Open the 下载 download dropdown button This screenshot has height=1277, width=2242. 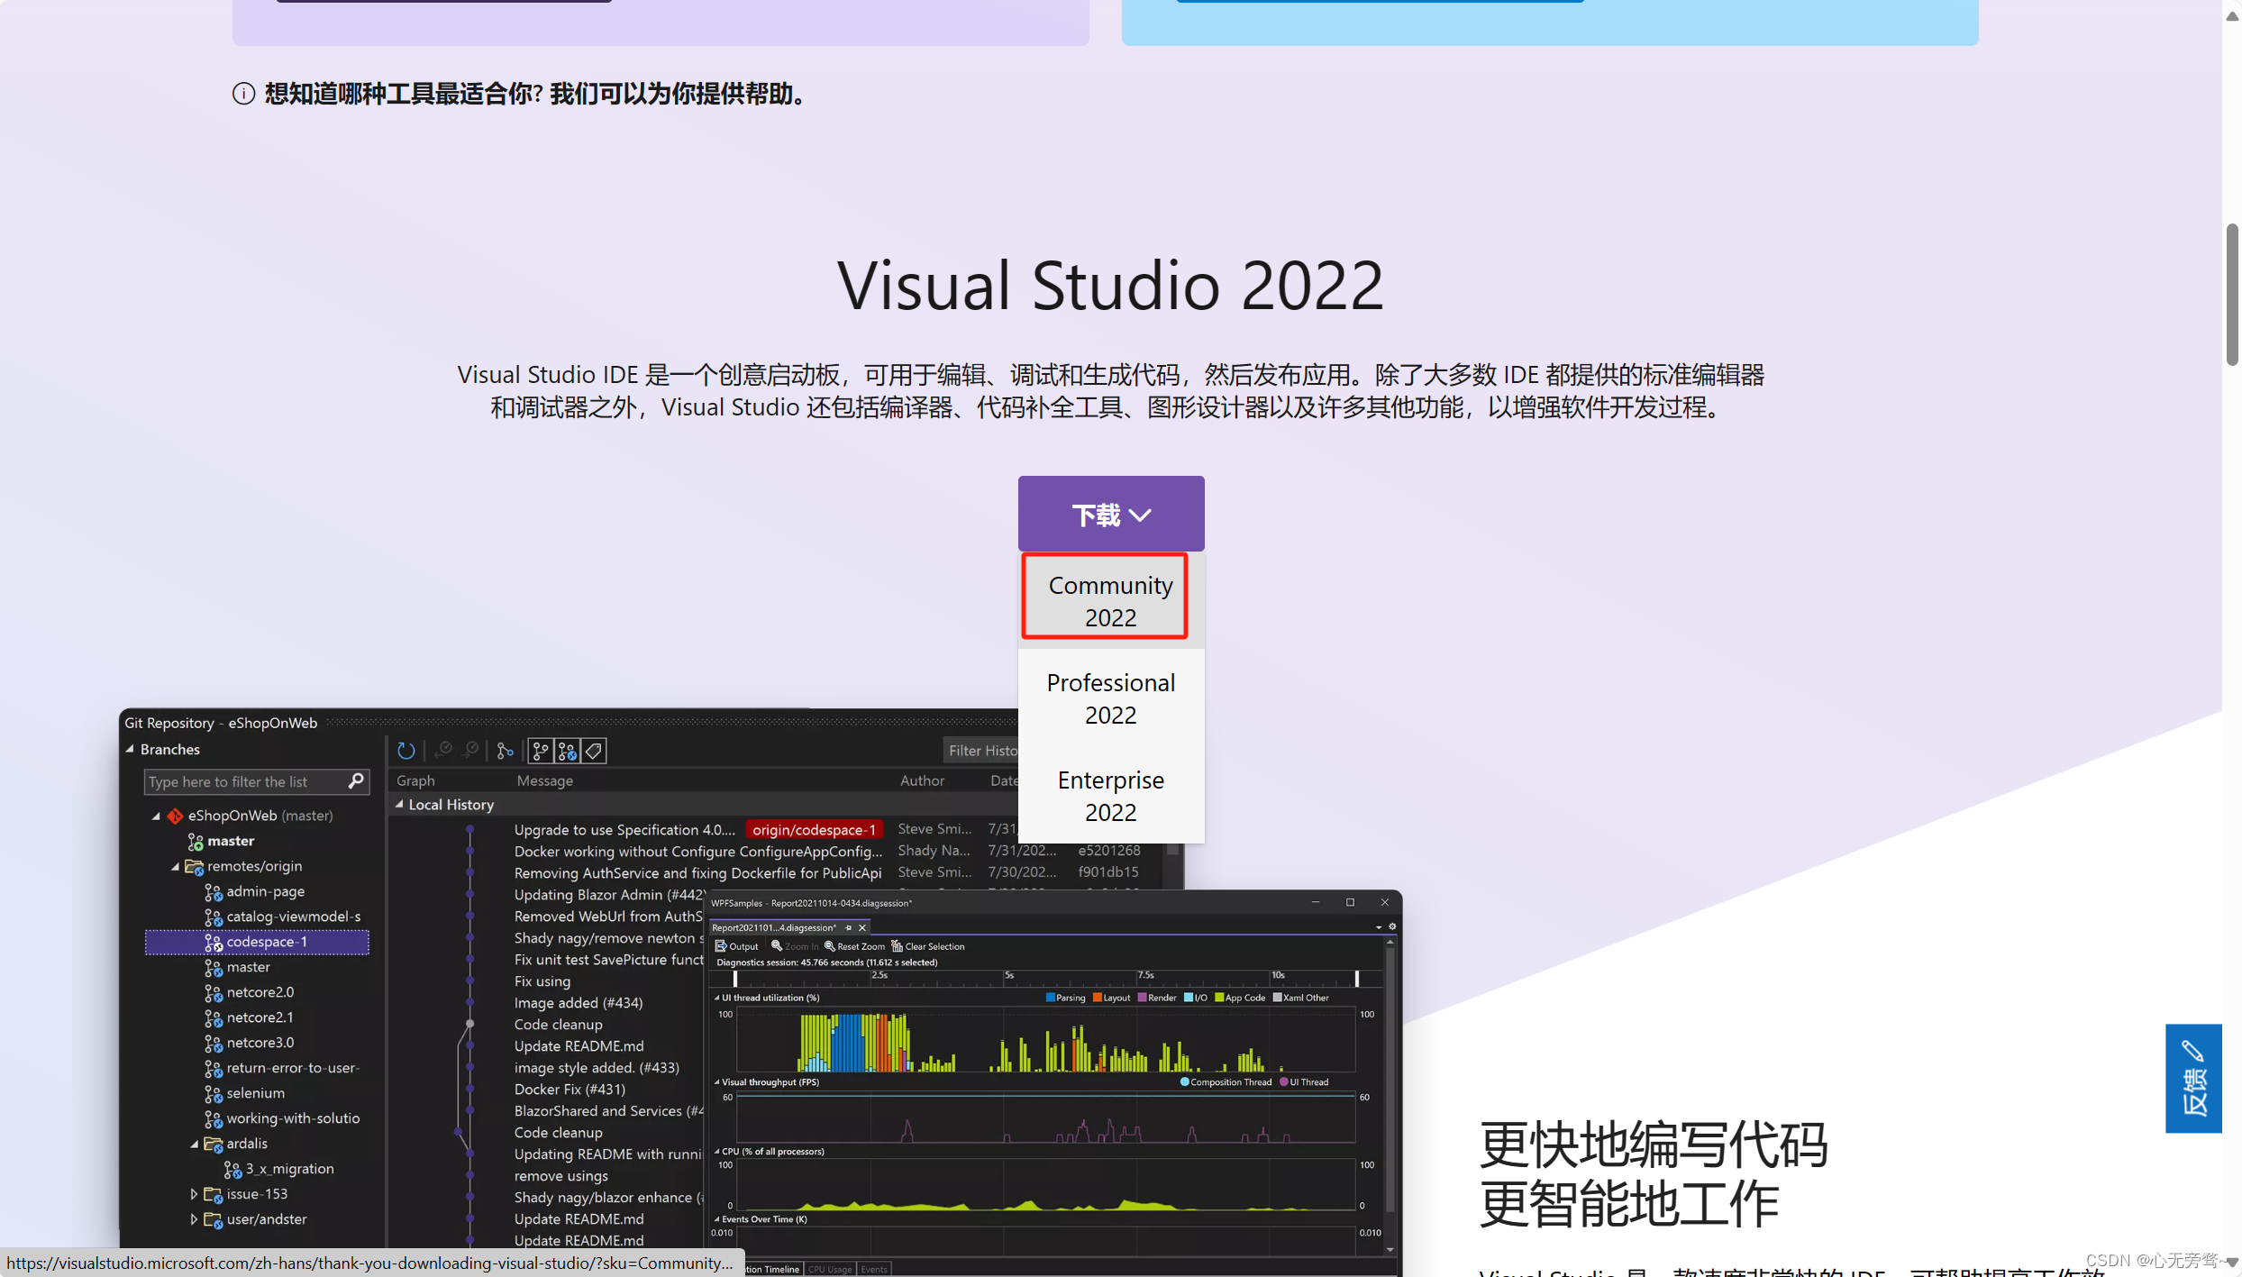pyautogui.click(x=1110, y=514)
